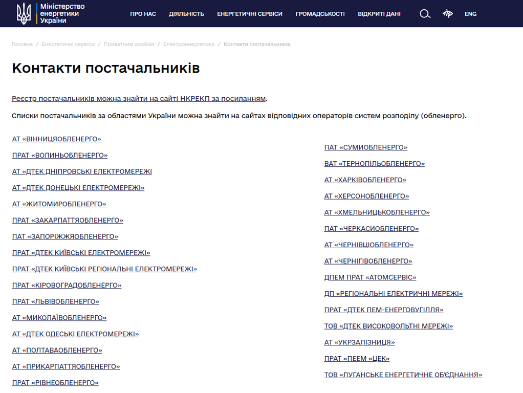Open the ЕНЕРГЕТИЧНІ СЕРВІСИ menu item
Image resolution: width=523 pixels, height=393 pixels.
coord(250,14)
